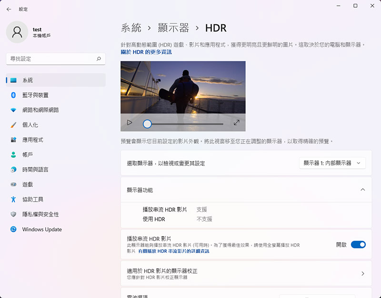Open 個人化 via paintbrush icon

tap(13, 125)
